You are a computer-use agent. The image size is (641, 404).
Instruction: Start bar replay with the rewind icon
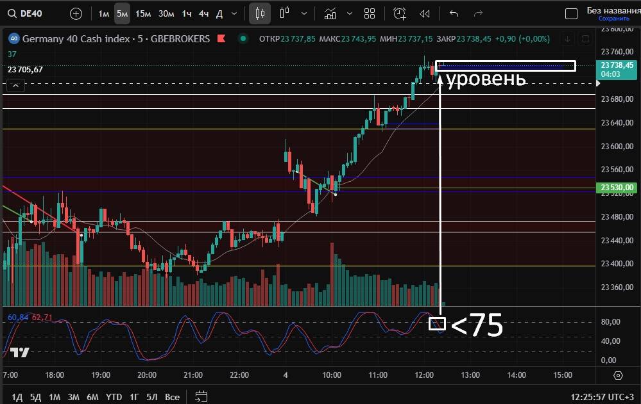(424, 13)
